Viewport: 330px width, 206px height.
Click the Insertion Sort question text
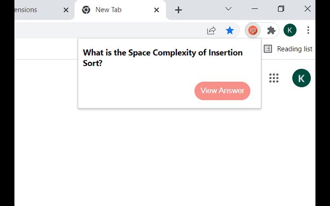coord(163,58)
